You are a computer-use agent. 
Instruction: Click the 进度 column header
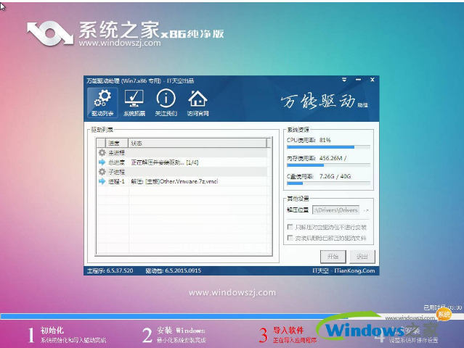(117, 144)
